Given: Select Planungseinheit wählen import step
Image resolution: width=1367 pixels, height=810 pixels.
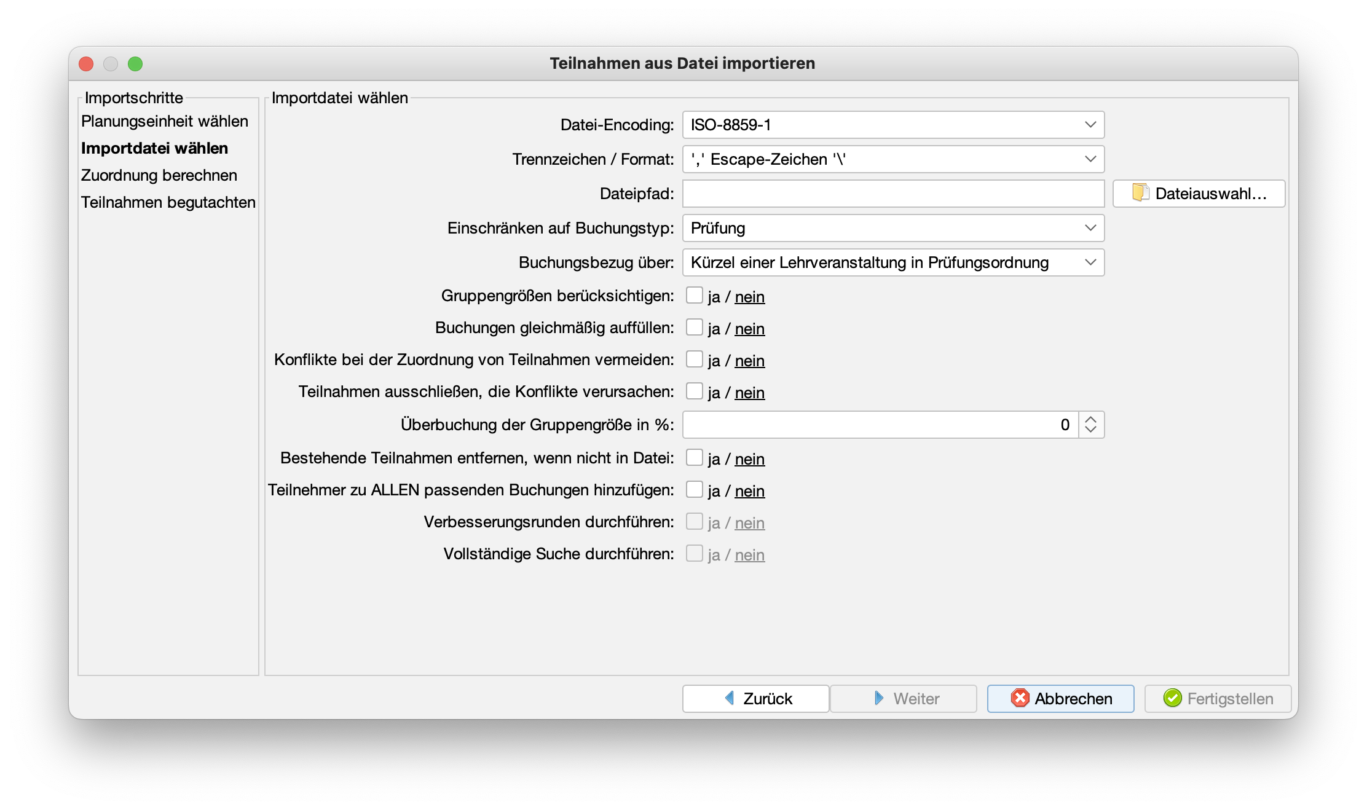Looking at the screenshot, I should [165, 121].
